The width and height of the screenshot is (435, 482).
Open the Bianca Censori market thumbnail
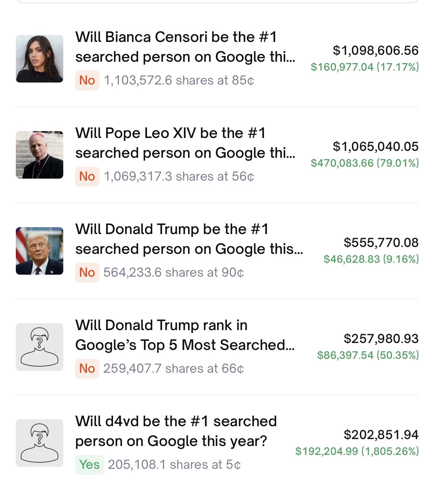click(40, 59)
